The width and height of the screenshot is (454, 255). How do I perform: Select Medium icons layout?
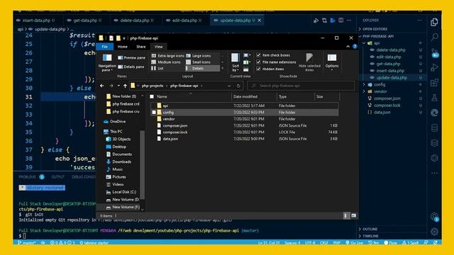(x=166, y=62)
